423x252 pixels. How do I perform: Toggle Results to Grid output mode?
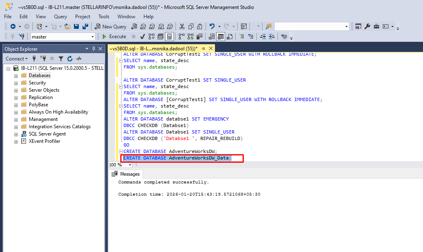point(220,37)
